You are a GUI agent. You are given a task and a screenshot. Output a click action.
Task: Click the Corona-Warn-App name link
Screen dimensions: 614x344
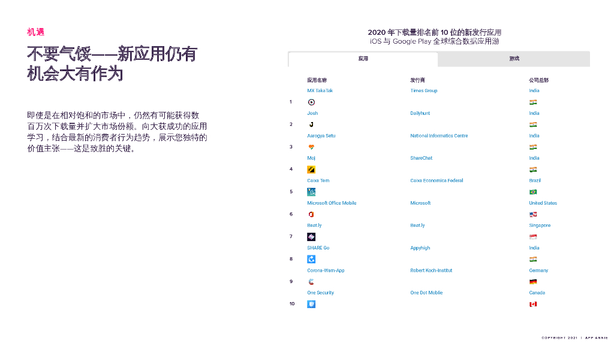click(x=326, y=270)
